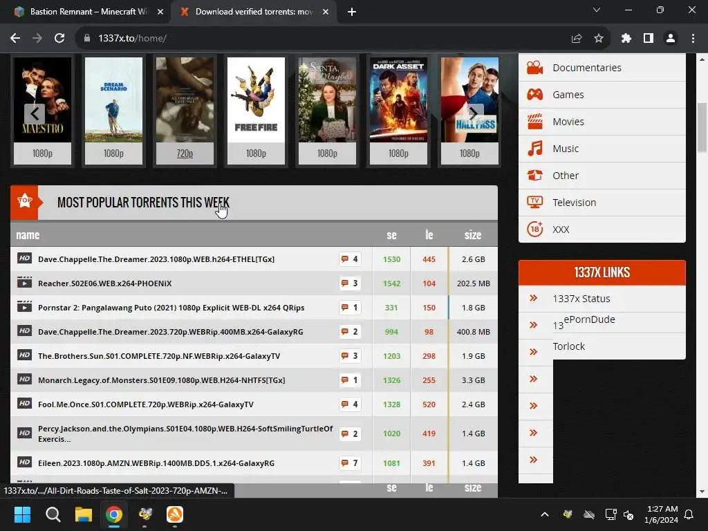Click the Television screen icon
This screenshot has height=531, width=708.
[x=535, y=202]
